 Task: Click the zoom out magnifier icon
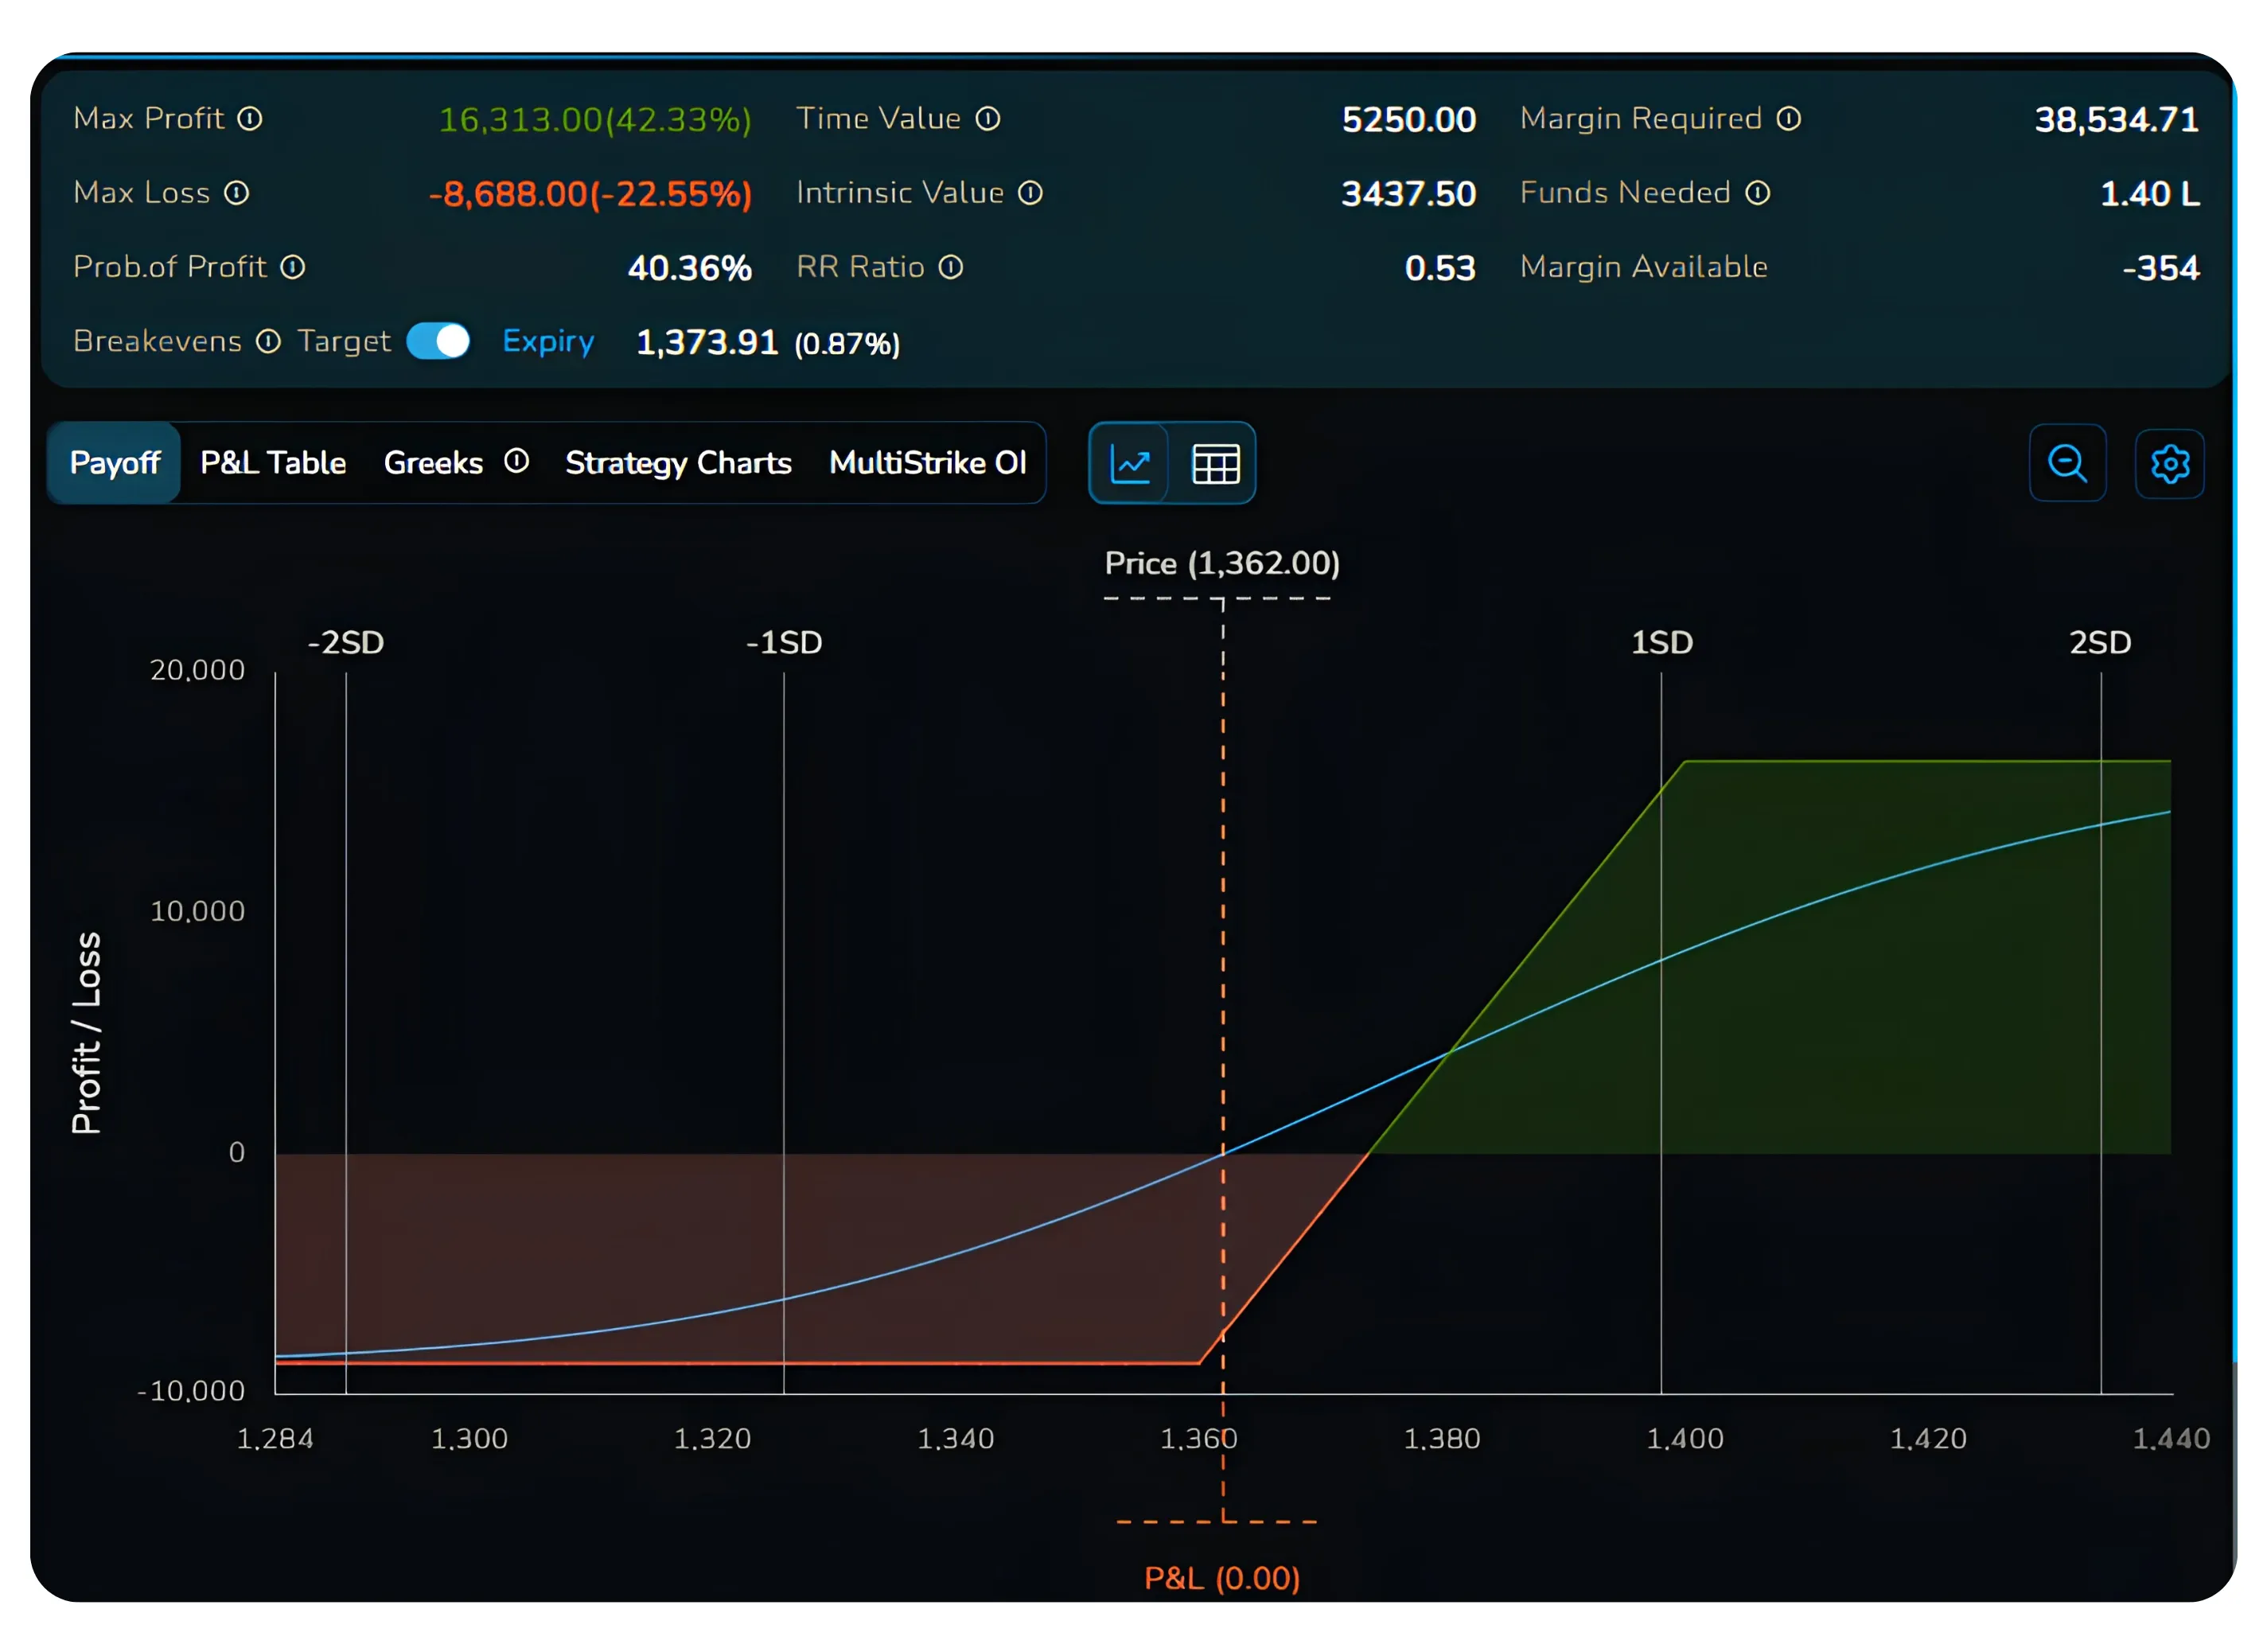[2067, 464]
